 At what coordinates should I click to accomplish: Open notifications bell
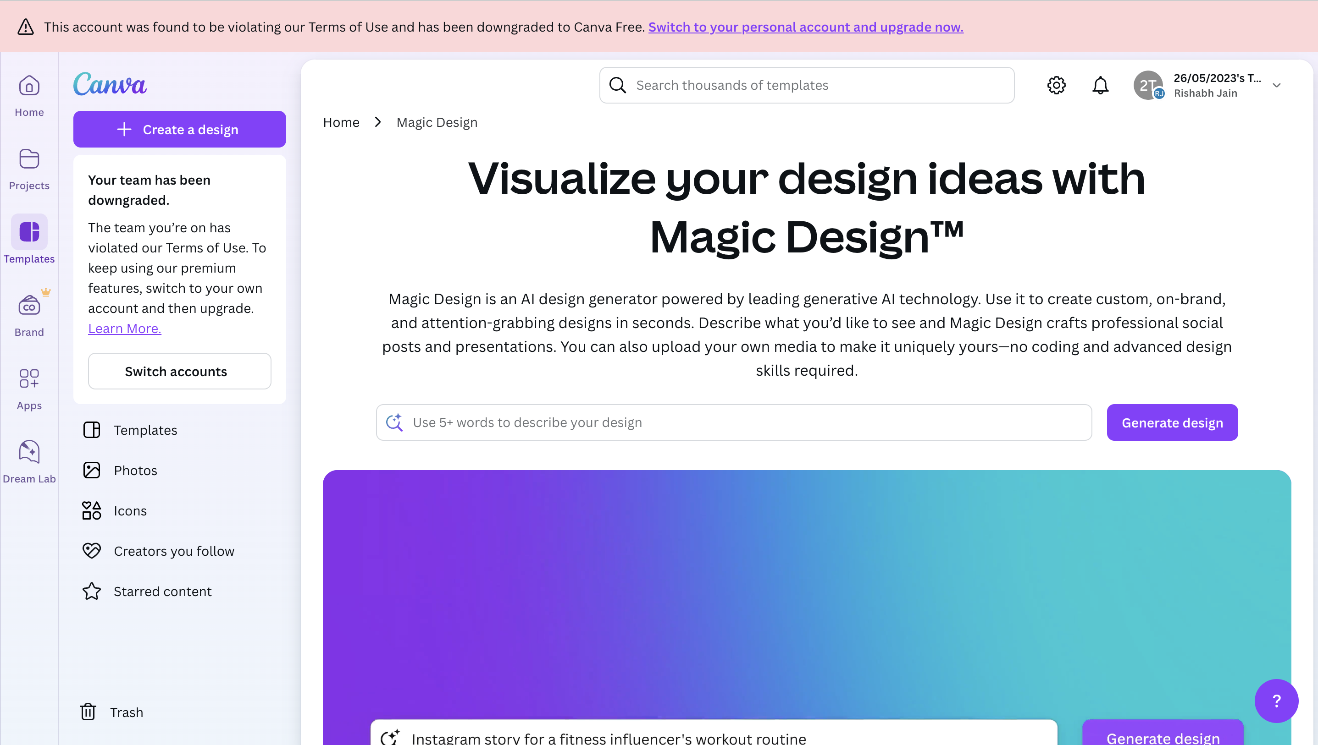[1100, 85]
